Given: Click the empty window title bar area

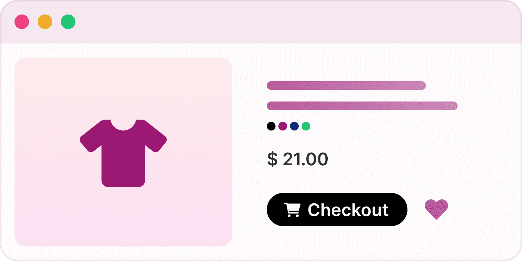Looking at the screenshot, I should (x=290, y=22).
